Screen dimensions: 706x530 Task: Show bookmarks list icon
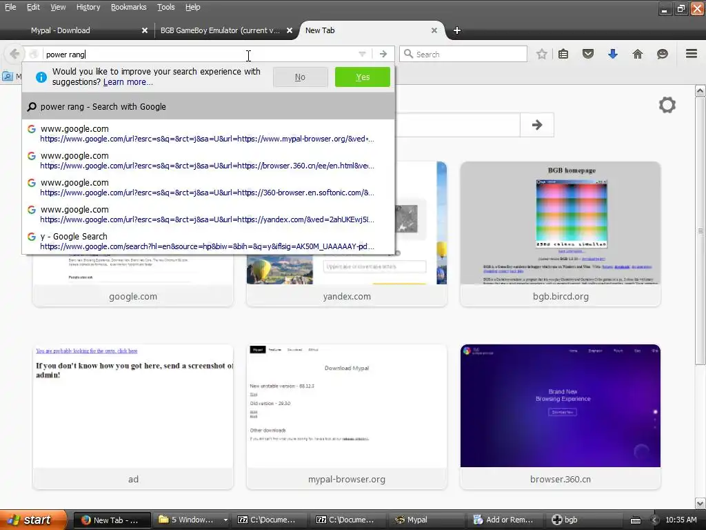pyautogui.click(x=563, y=54)
